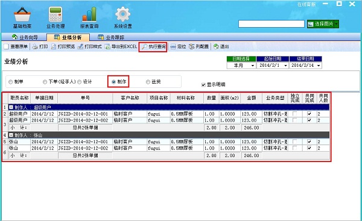Click the 在线客服 link
Image resolution: width=362 pixels, height=221 pixels.
(306, 4)
